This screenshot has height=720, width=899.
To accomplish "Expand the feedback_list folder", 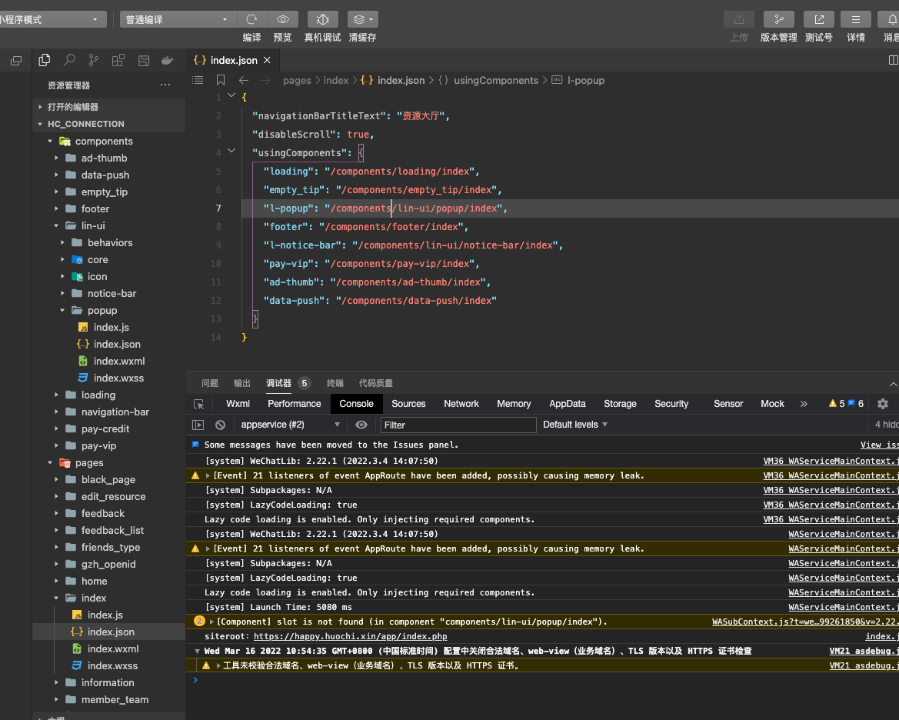I will tap(56, 531).
